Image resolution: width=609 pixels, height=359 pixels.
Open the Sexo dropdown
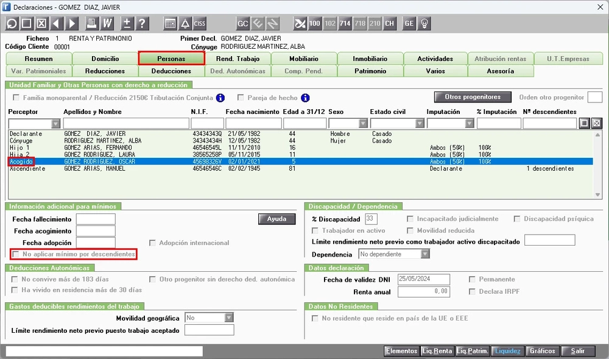pos(363,124)
